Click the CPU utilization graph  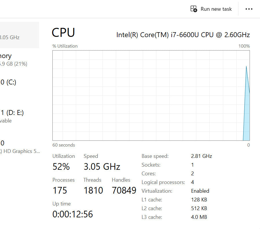click(x=145, y=96)
